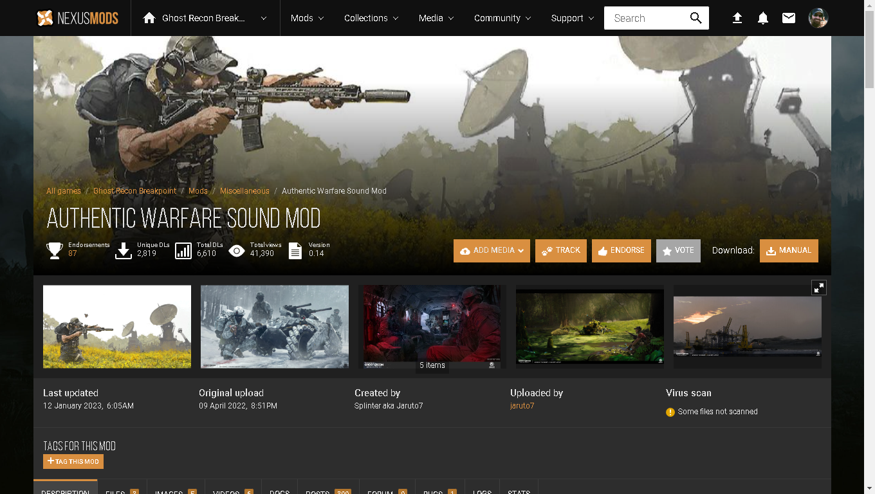Open the Media menu
The height and width of the screenshot is (494, 875).
pos(436,18)
